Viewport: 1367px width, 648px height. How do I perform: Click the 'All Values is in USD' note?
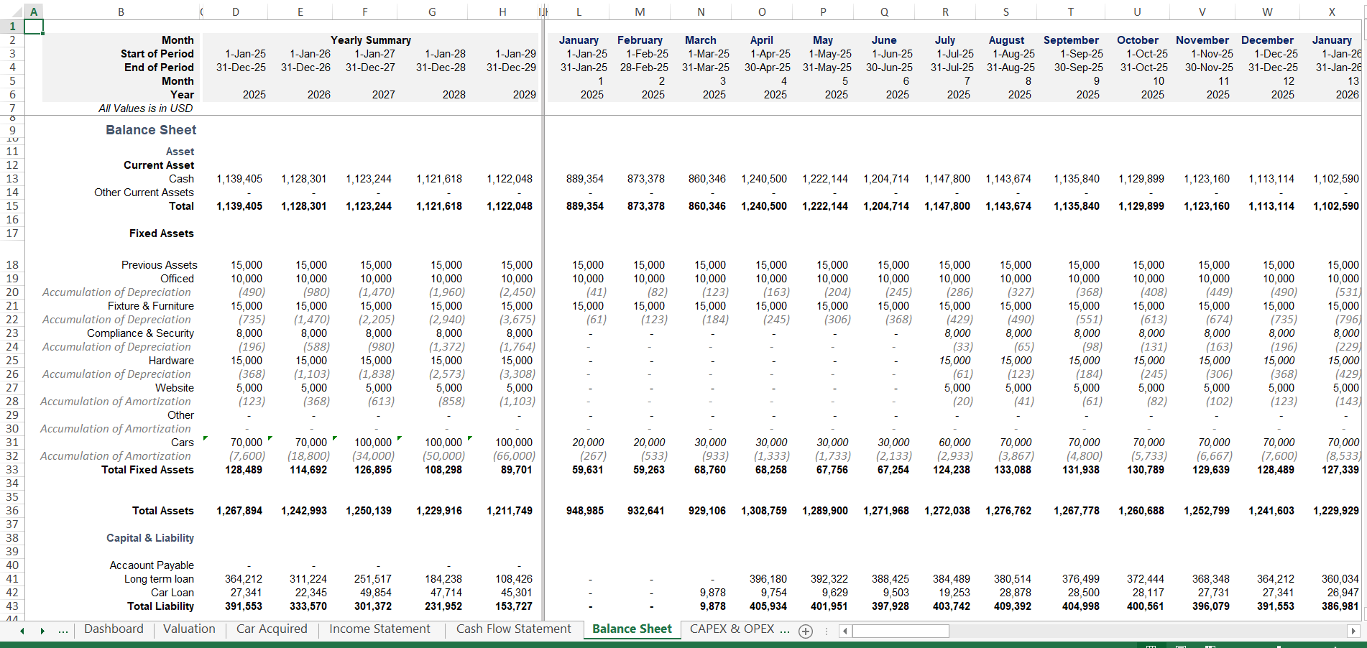146,108
